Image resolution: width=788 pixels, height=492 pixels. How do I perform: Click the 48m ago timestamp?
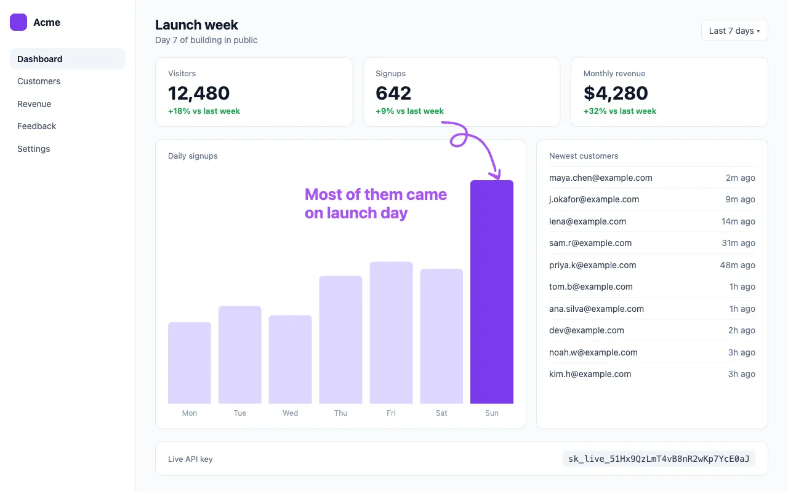(738, 265)
